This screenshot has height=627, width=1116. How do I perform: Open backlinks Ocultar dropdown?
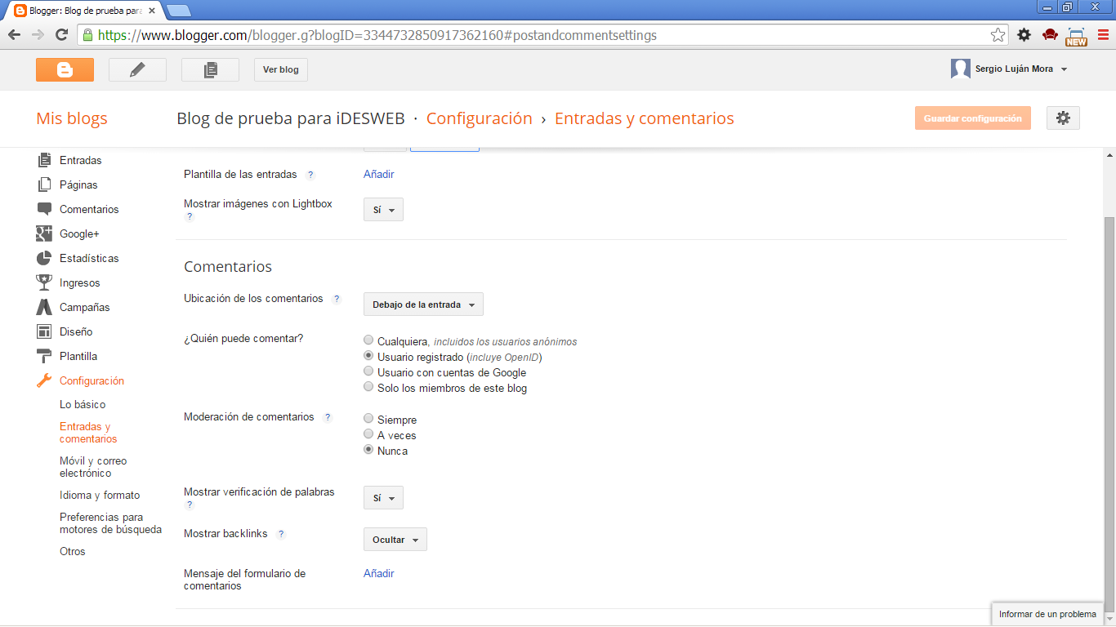tap(395, 540)
